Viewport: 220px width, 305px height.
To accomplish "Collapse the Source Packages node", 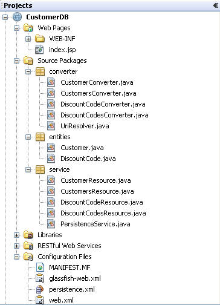I will click(17, 61).
